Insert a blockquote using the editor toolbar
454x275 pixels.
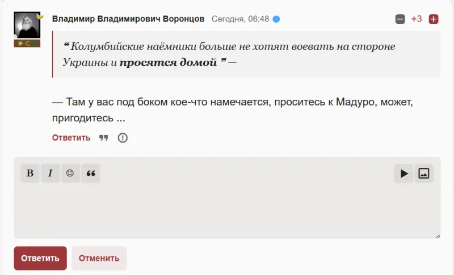point(90,174)
